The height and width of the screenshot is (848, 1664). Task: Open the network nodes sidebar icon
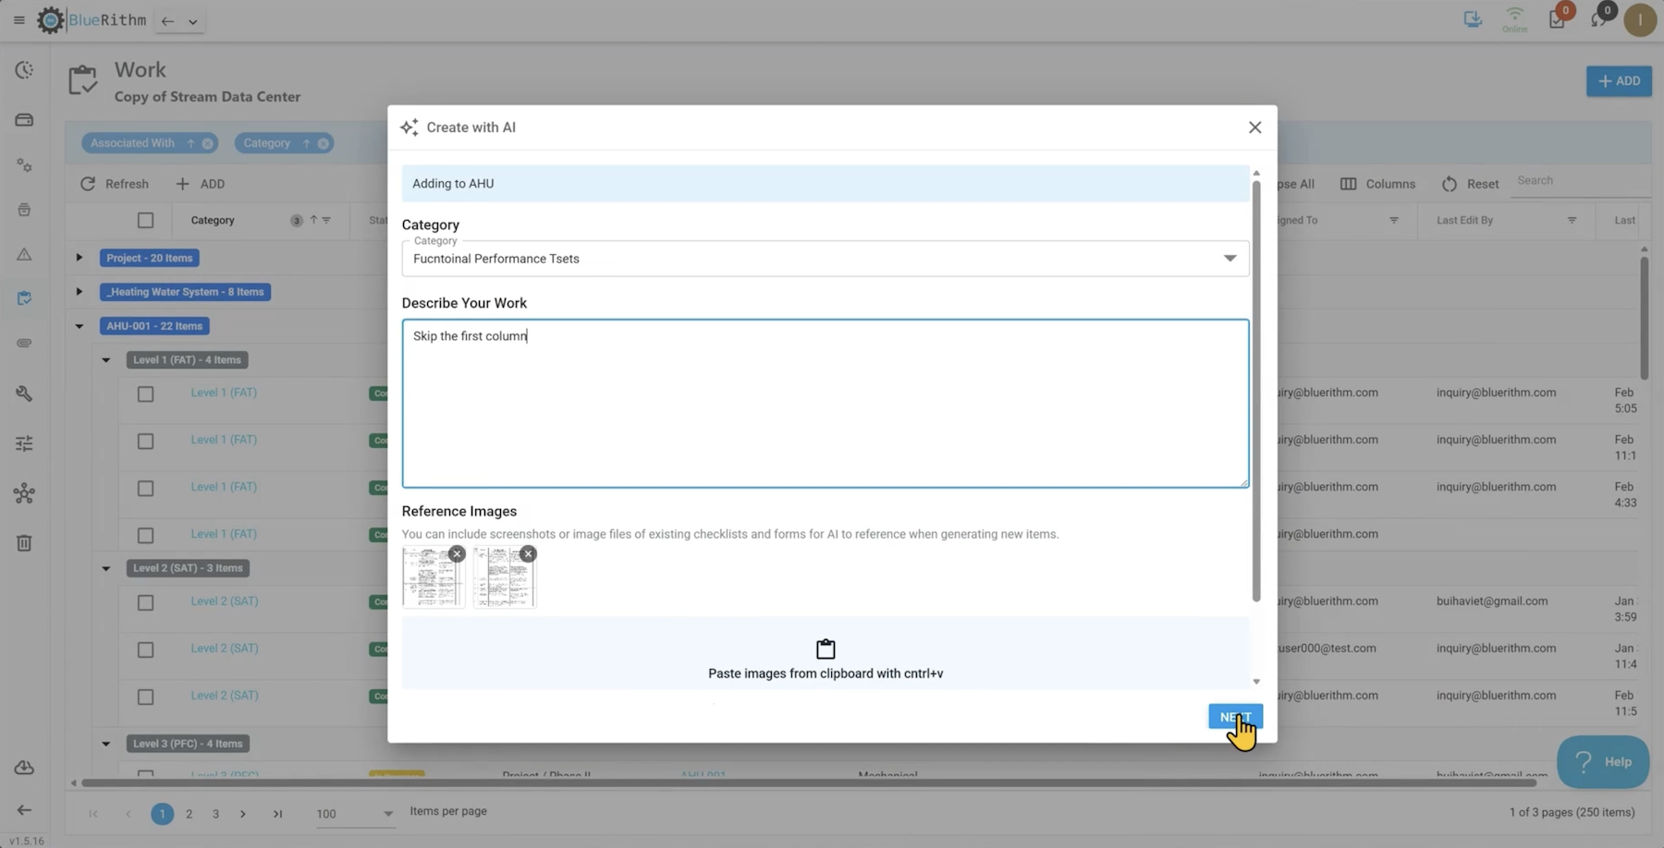coord(24,493)
